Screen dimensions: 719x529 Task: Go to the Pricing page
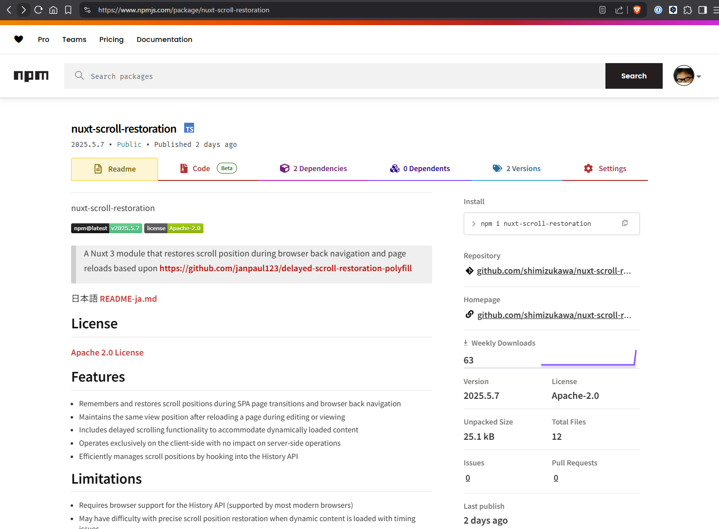click(112, 39)
